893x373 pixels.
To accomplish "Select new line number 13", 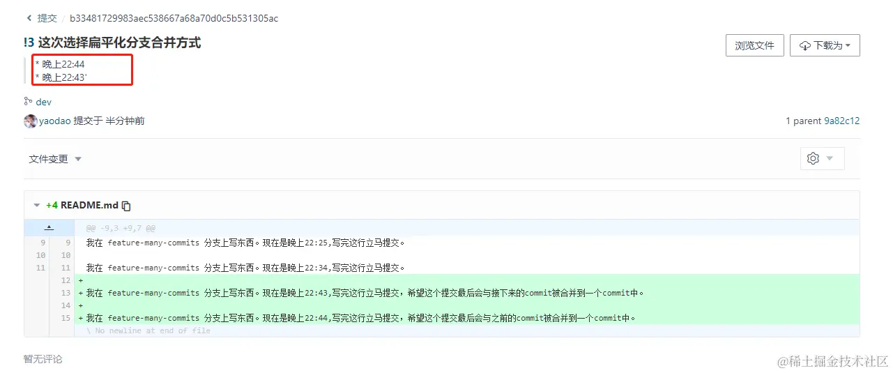I will point(66,293).
